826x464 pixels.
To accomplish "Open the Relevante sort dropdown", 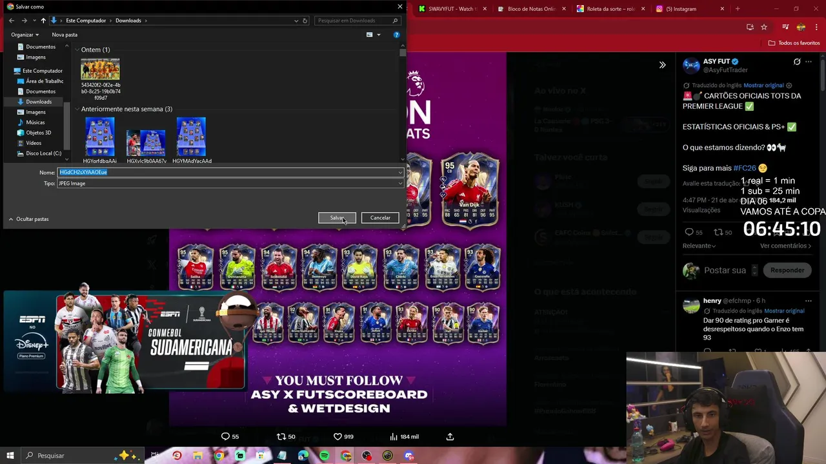I will [x=699, y=246].
